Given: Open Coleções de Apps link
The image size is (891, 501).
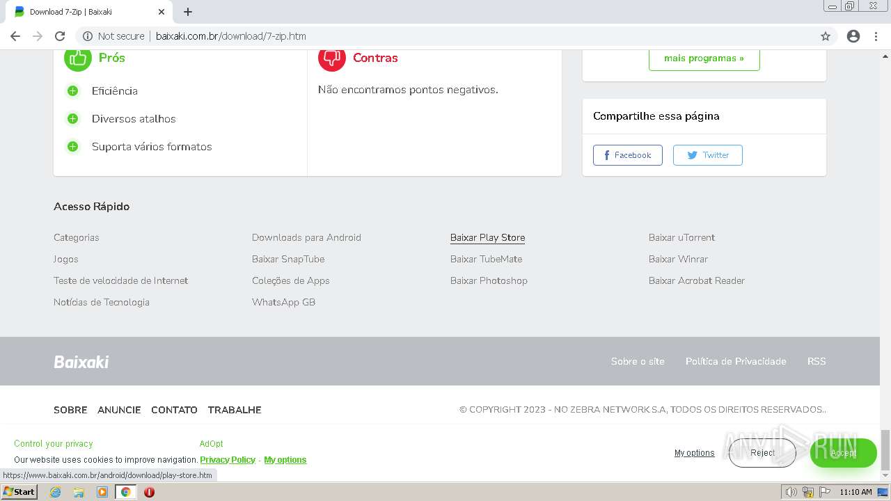Looking at the screenshot, I should point(291,280).
